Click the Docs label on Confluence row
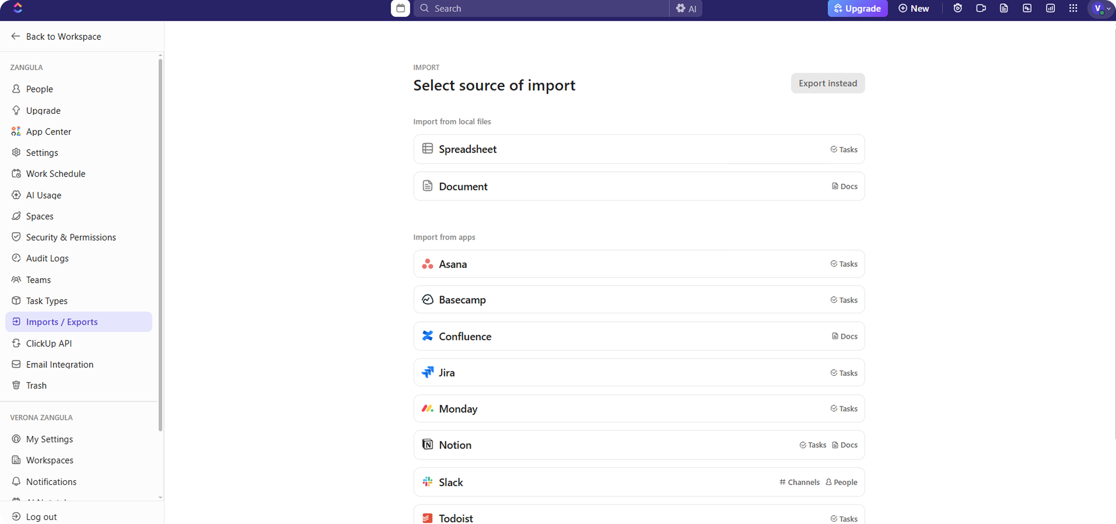This screenshot has width=1116, height=524. click(844, 336)
